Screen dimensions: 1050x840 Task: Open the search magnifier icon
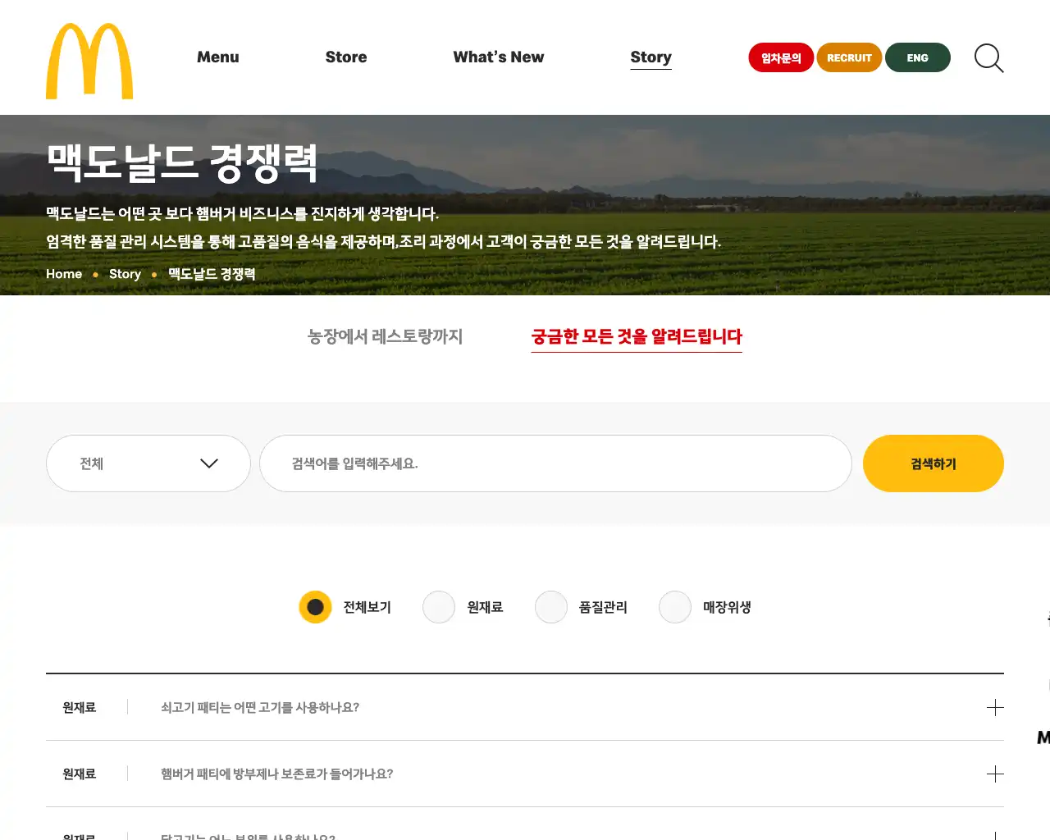coord(988,58)
